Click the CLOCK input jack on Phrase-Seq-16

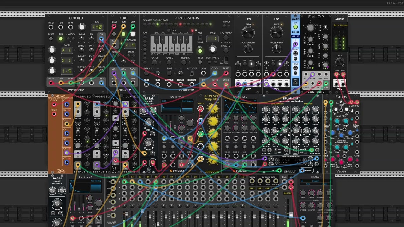tap(215, 73)
